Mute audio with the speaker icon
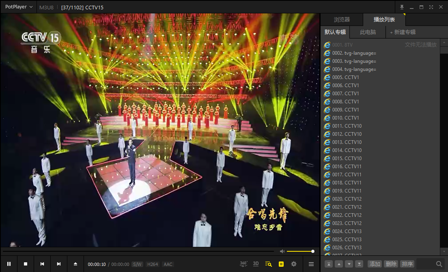Screen dimensions: 448x272 pyautogui.click(x=282, y=251)
